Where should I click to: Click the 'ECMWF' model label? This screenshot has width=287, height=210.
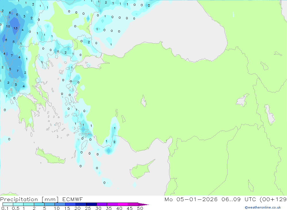coord(73,199)
